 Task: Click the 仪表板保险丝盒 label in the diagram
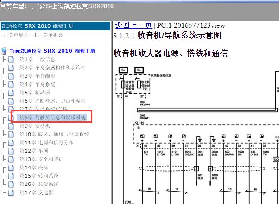coord(161,75)
